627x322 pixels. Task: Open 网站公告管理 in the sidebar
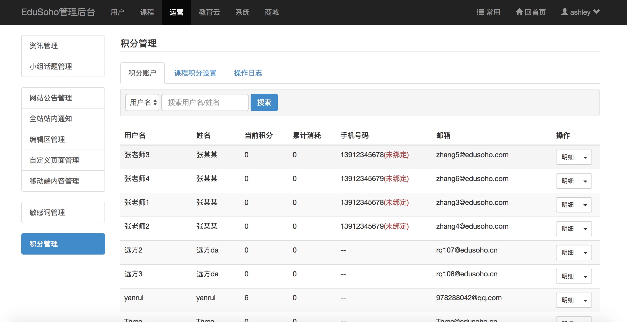click(x=63, y=98)
